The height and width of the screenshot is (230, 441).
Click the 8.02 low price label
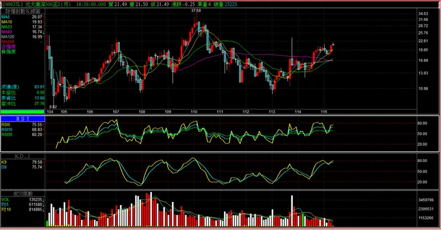click(x=53, y=107)
